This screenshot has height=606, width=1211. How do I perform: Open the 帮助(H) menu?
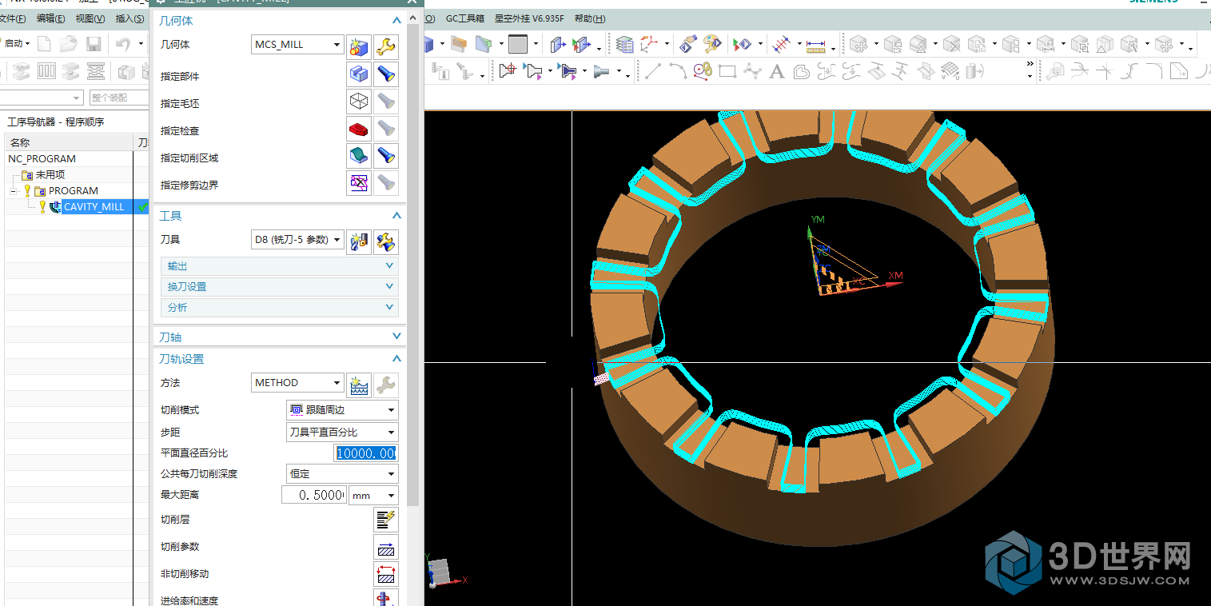pyautogui.click(x=590, y=18)
